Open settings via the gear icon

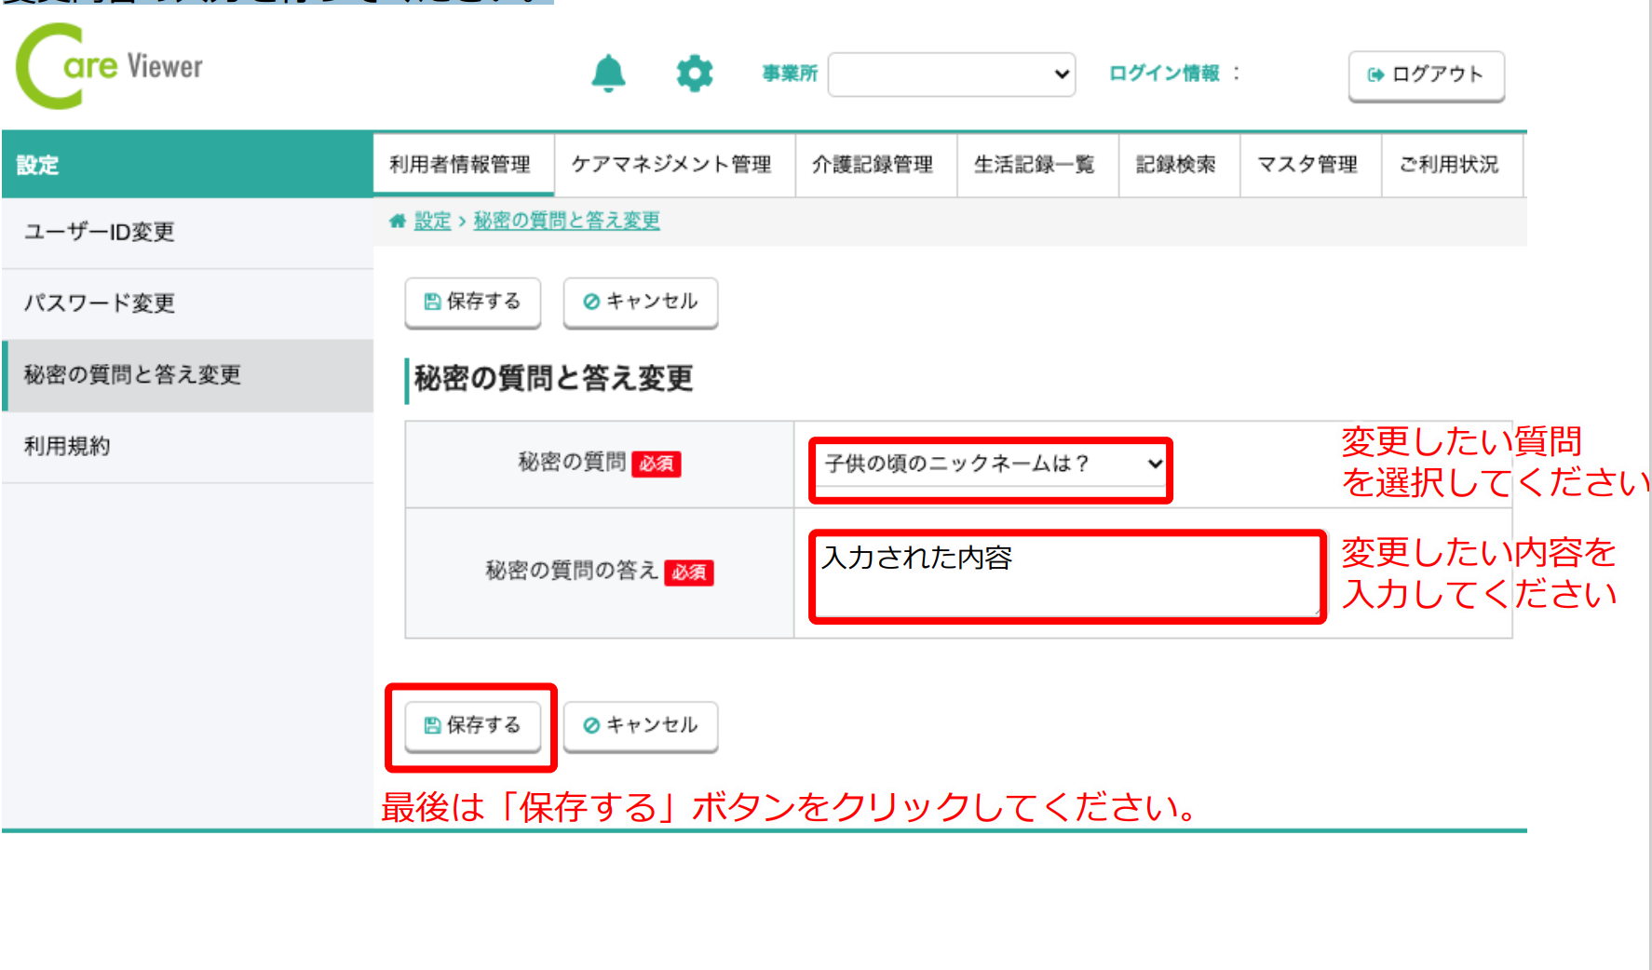(694, 73)
